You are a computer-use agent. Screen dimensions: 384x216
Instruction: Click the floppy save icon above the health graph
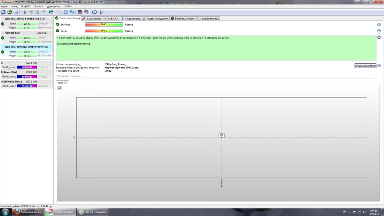click(59, 88)
